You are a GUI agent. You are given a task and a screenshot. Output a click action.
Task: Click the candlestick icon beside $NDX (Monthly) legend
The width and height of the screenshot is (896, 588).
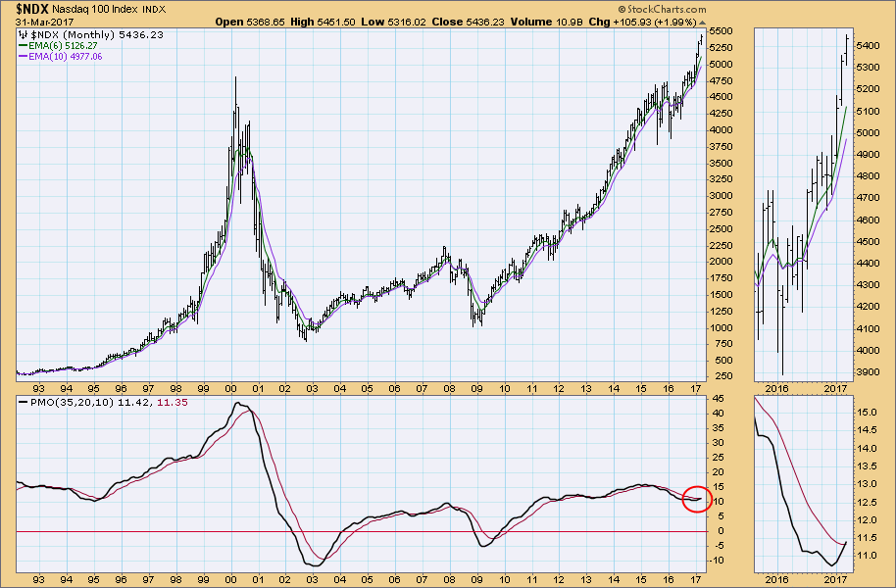pyautogui.click(x=24, y=35)
